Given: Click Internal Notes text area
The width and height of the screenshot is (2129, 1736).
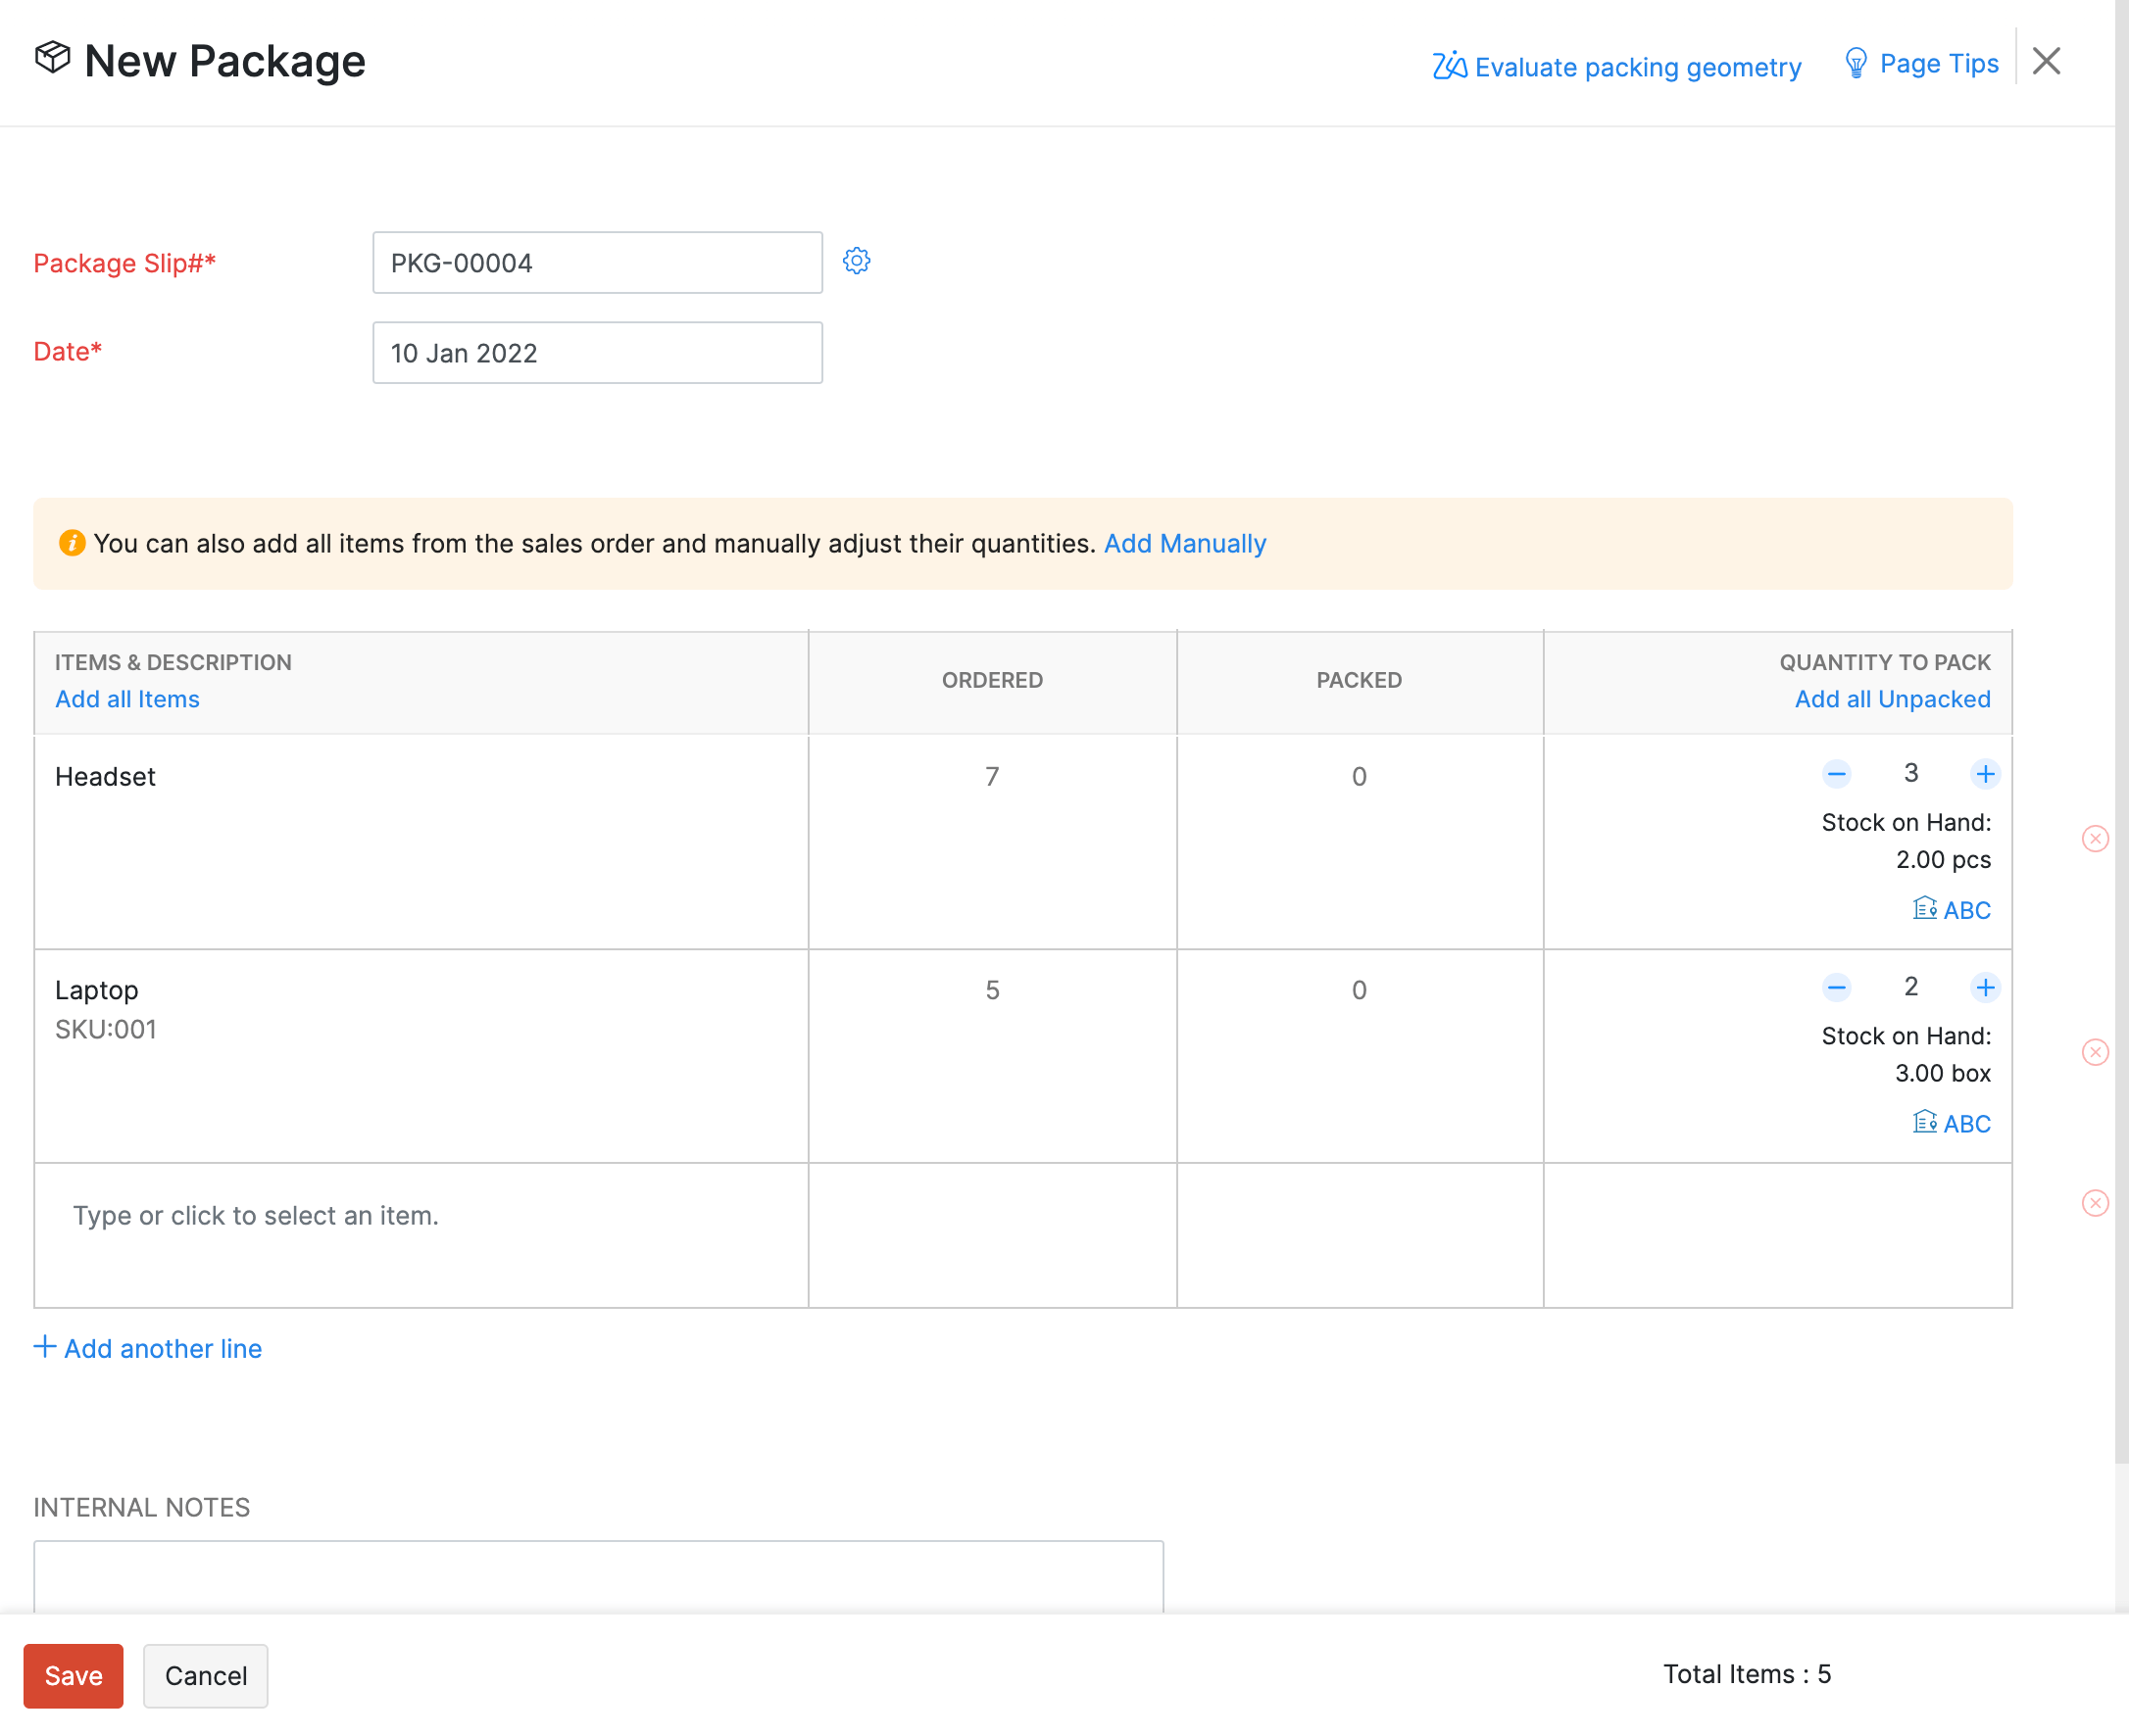Looking at the screenshot, I should (x=600, y=1575).
